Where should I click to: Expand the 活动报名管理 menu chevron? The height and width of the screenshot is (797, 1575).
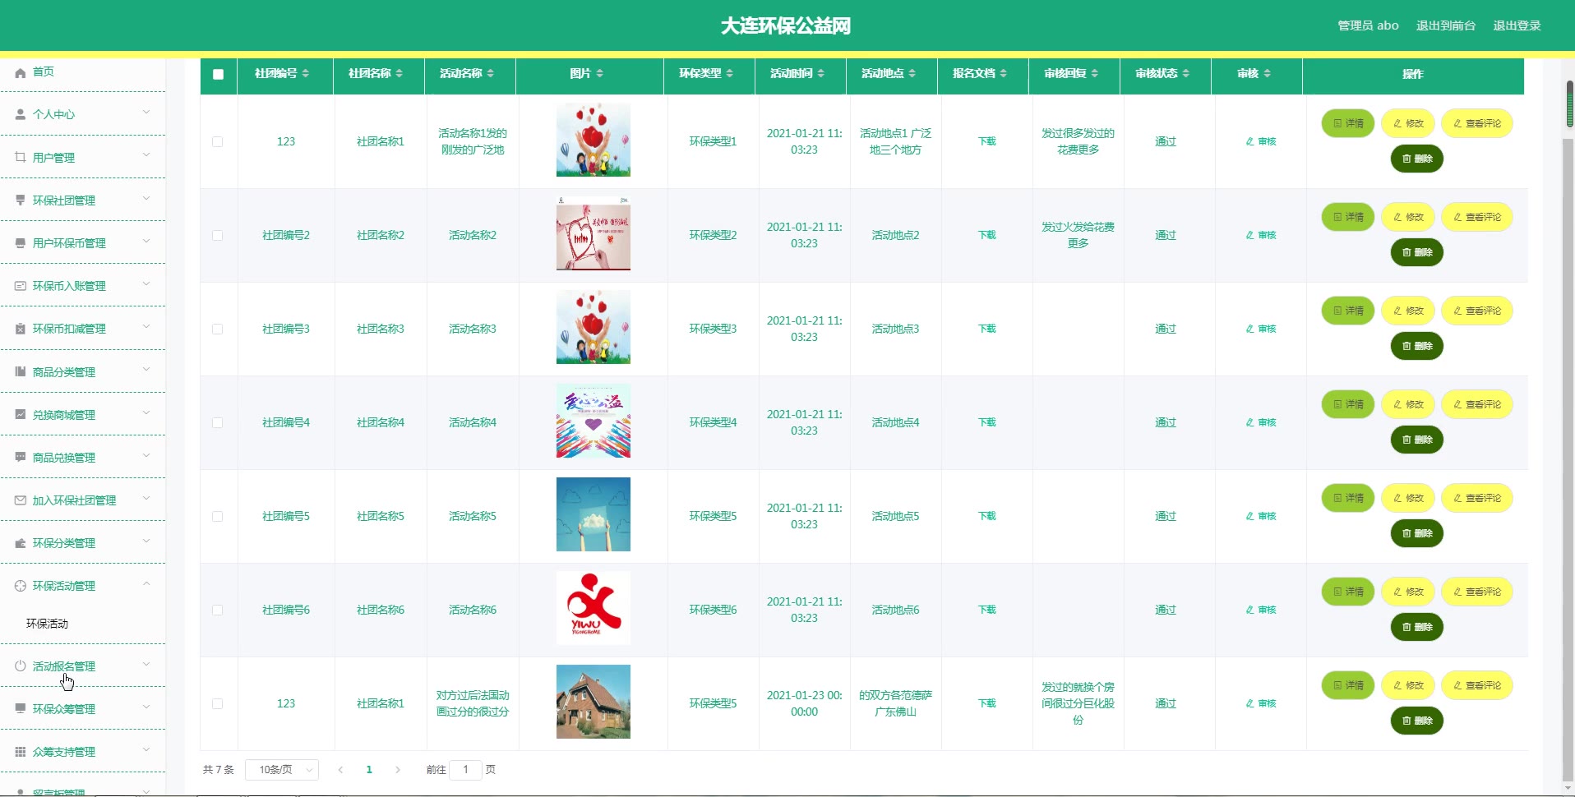(146, 664)
